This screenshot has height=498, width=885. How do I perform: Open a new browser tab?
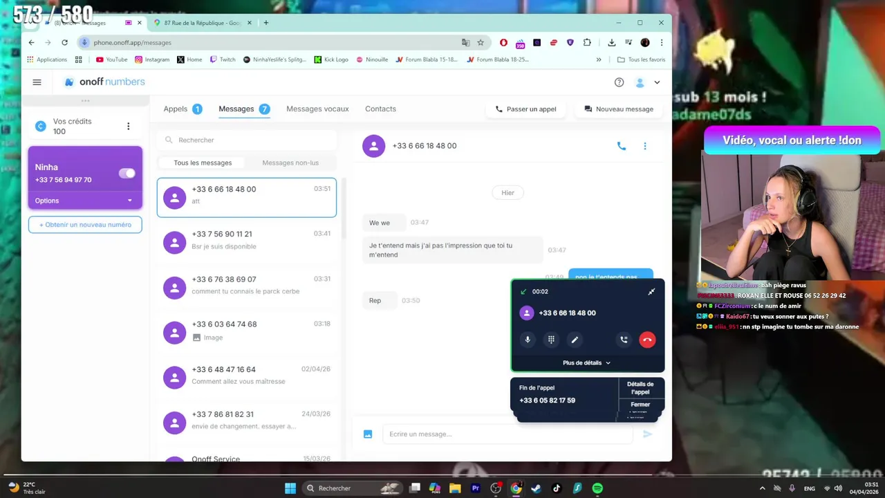pos(266,23)
